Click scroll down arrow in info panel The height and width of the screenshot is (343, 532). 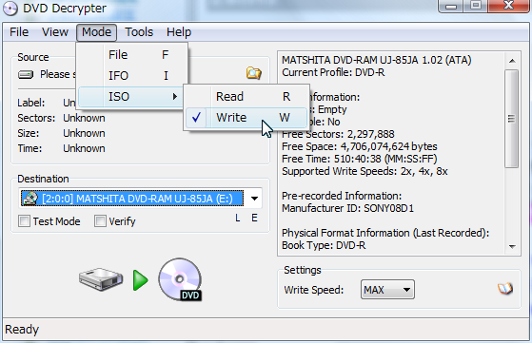(512, 246)
